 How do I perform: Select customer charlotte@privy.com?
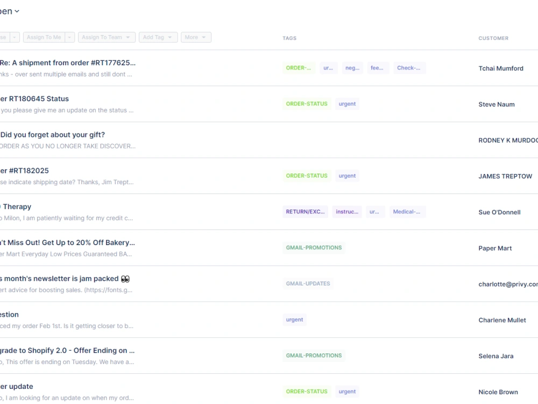click(x=508, y=284)
